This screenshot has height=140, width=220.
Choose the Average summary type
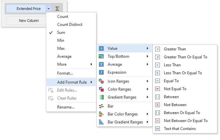(x=64, y=56)
